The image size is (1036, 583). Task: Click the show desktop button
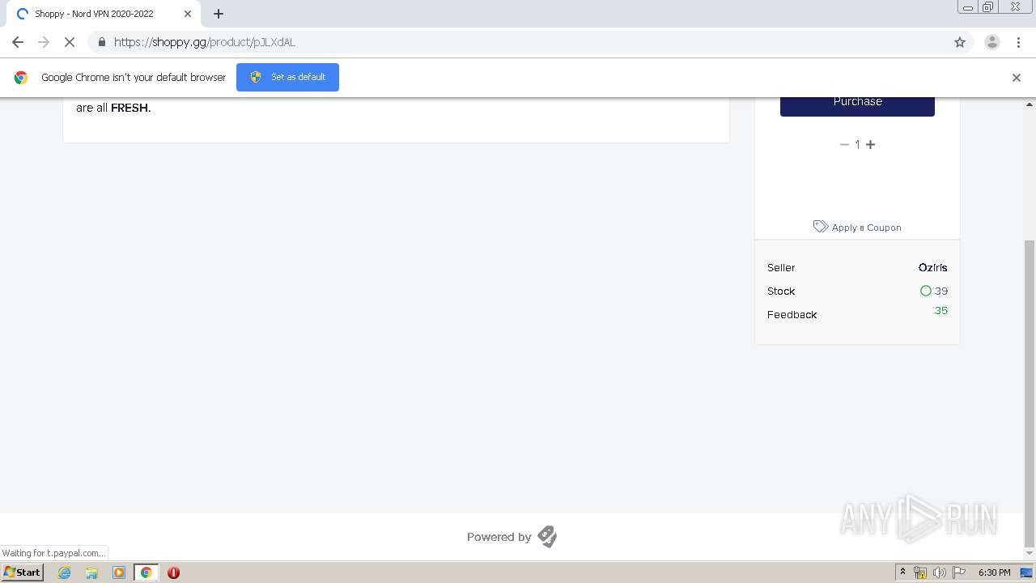[1026, 572]
